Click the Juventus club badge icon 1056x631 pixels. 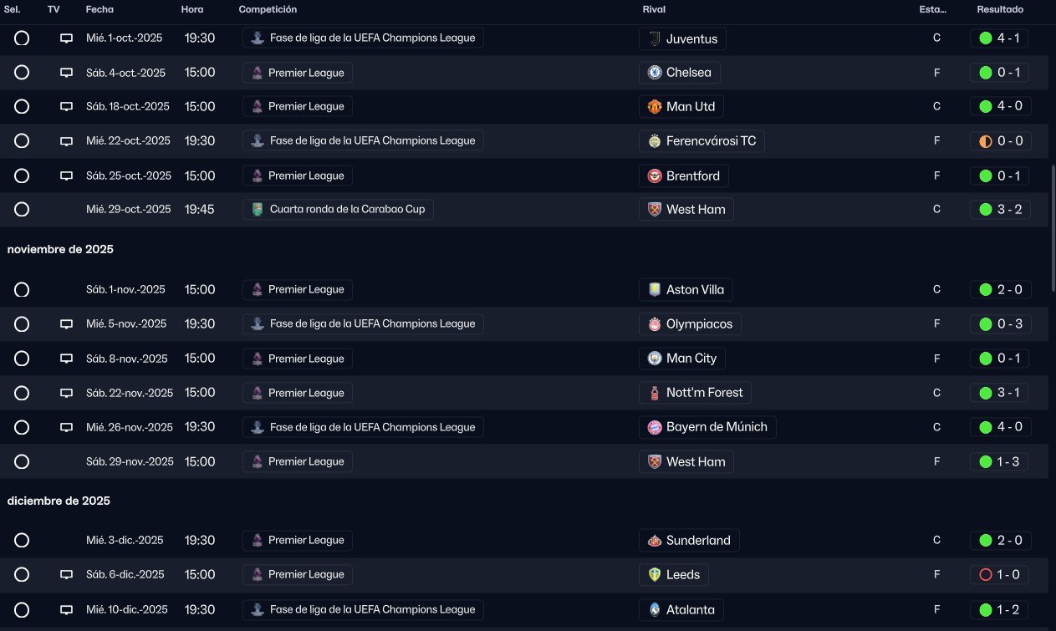[654, 38]
